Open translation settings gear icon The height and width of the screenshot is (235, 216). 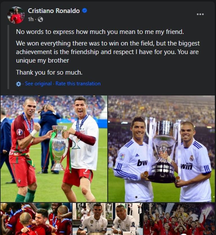(19, 84)
